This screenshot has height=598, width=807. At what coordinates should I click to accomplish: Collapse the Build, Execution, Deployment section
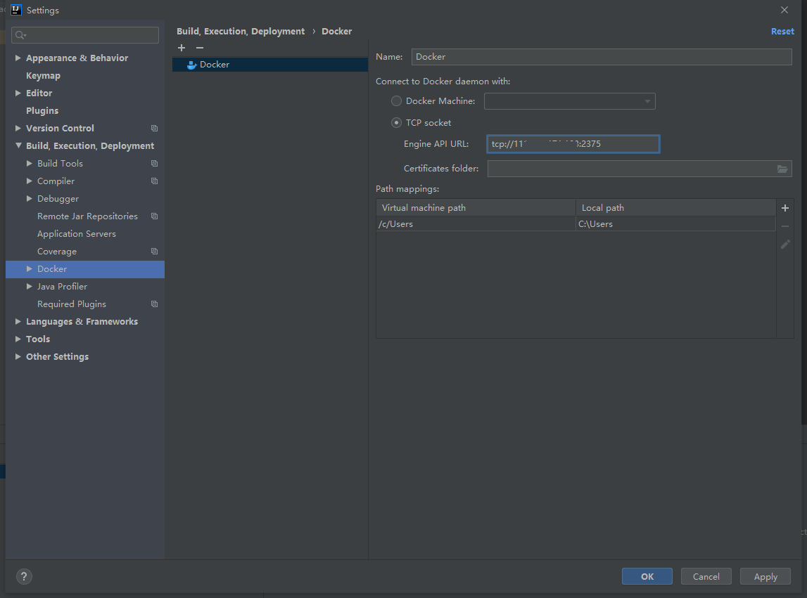click(17, 145)
